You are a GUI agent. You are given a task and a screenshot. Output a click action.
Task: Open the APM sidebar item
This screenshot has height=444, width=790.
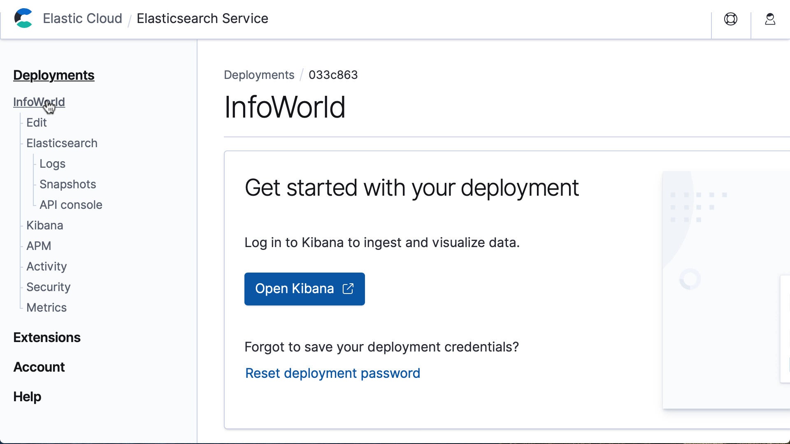tap(39, 246)
